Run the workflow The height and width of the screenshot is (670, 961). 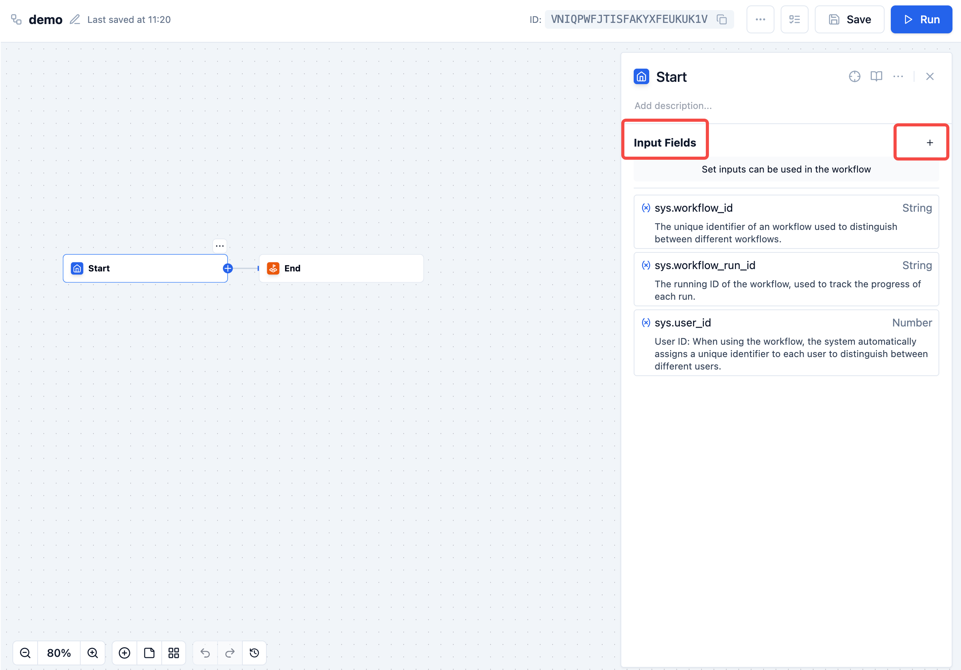tap(921, 19)
